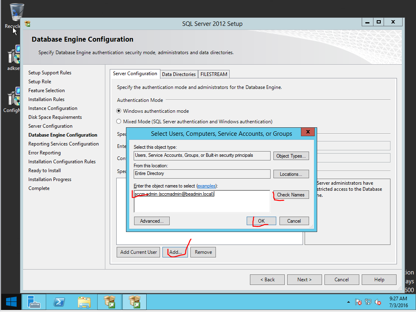Select the Setup Support Rules step
This screenshot has width=416, height=312.
(50, 73)
